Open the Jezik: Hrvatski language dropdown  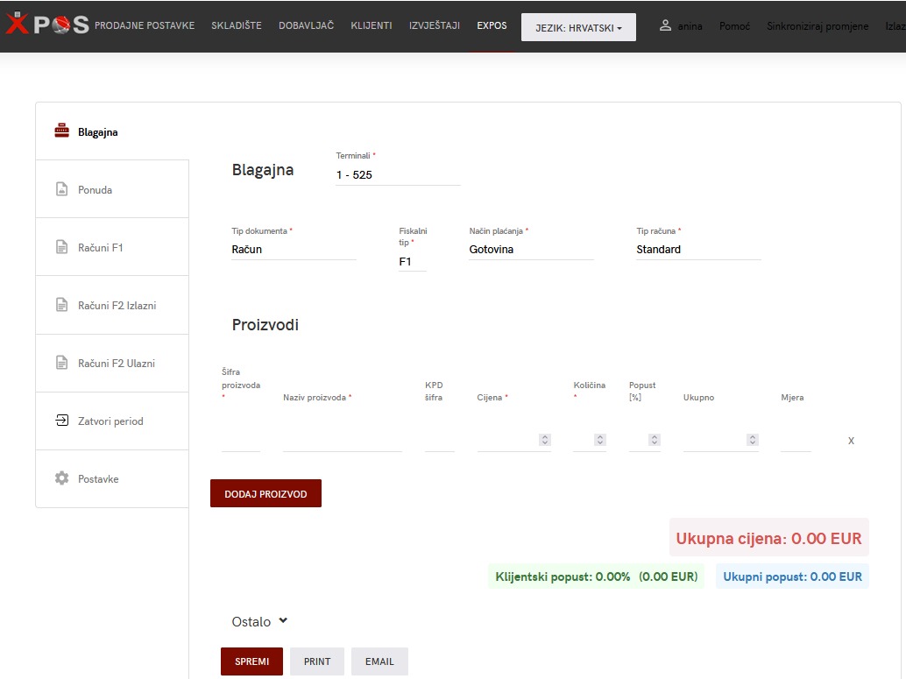pos(578,27)
